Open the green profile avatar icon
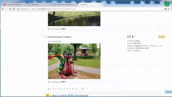This screenshot has height=97, width=172. click(167, 4)
